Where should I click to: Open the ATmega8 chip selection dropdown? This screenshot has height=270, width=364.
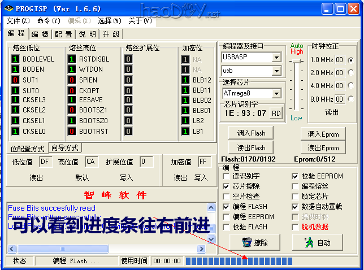pos(276,93)
